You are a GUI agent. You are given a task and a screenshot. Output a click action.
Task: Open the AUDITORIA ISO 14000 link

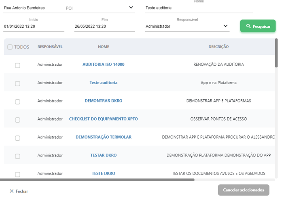[103, 65]
